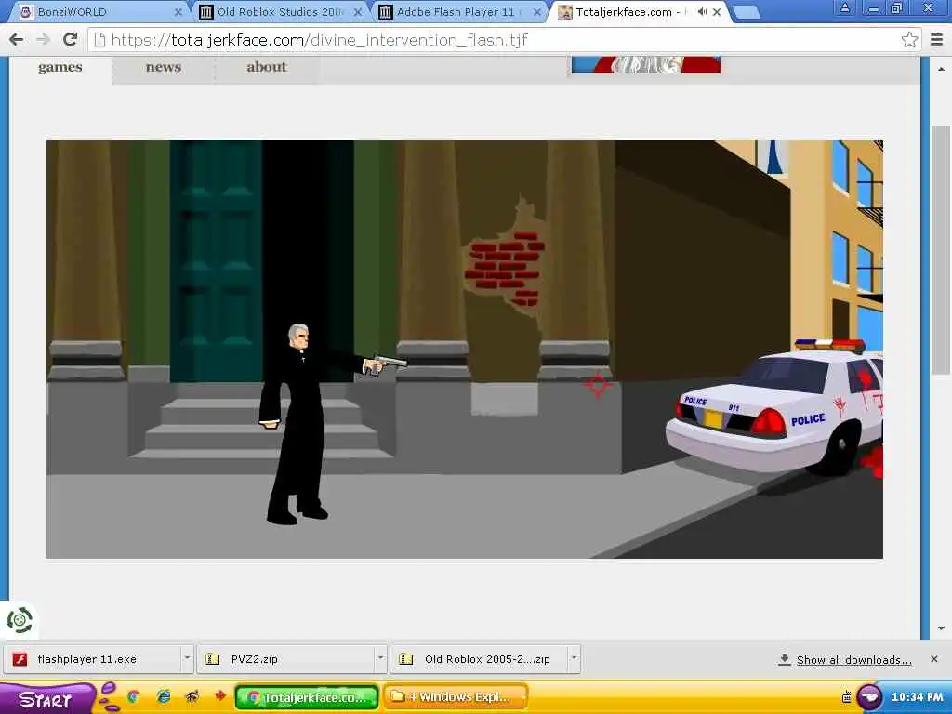
Task: Close the downloads bar
Action: point(933,659)
